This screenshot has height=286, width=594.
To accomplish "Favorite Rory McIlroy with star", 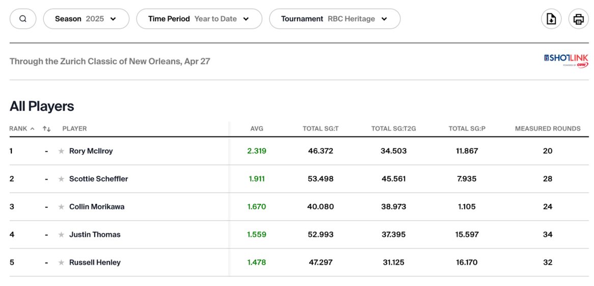I will (x=61, y=151).
